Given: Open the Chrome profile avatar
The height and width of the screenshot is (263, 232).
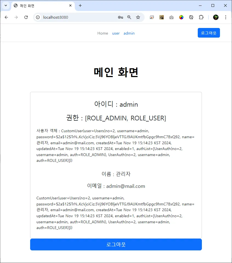Looking at the screenshot, I should point(216,17).
